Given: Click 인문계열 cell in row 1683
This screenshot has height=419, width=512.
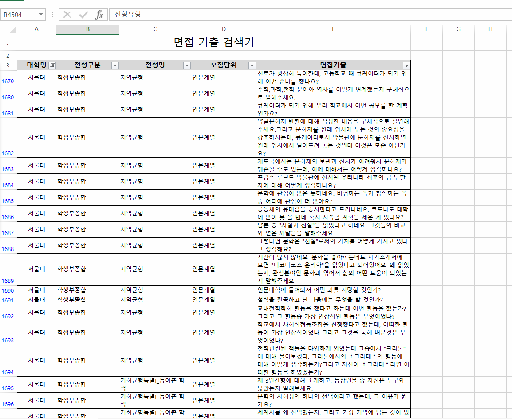Looking at the screenshot, I should [224, 165].
